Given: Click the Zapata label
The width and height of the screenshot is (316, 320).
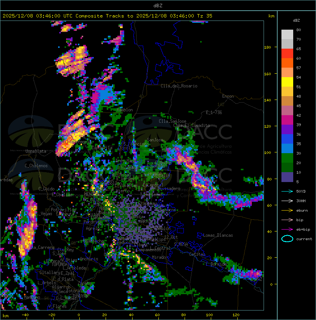Looking at the screenshot, I should point(84,283).
